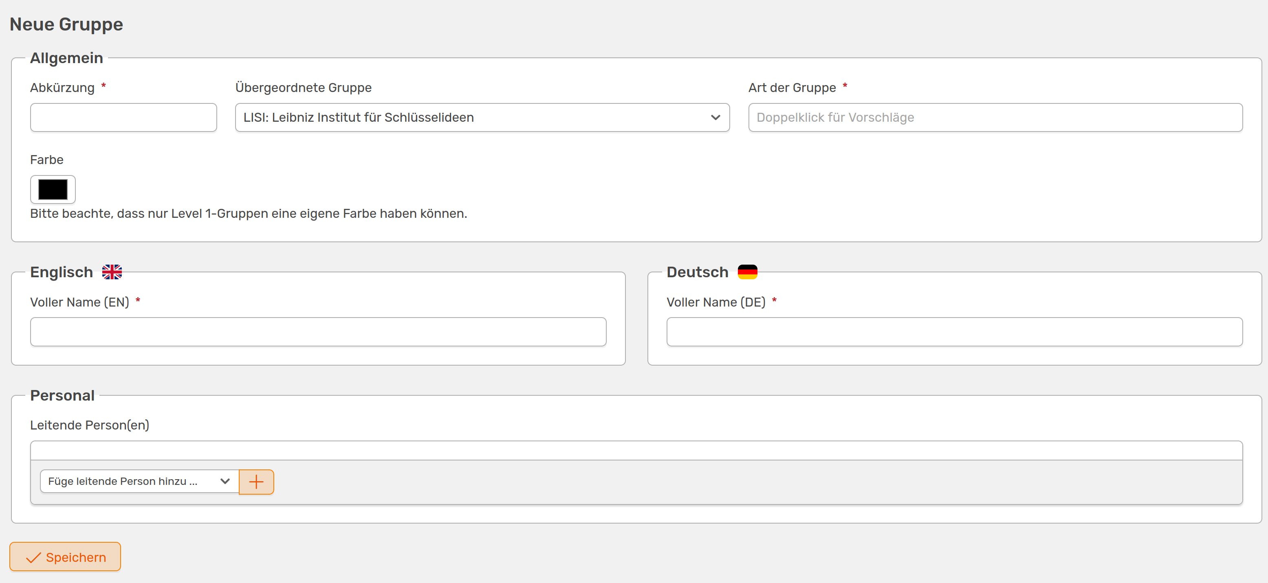Image resolution: width=1268 pixels, height=583 pixels.
Task: Click the chevron of Übergeordnete Gruppe select
Action: 715,118
